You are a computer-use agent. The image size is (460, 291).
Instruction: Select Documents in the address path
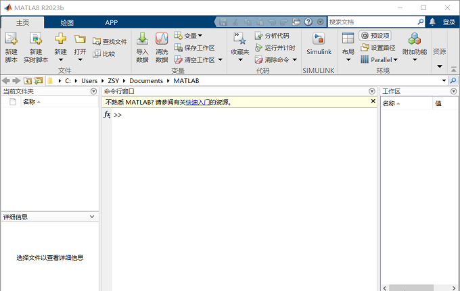(x=146, y=81)
